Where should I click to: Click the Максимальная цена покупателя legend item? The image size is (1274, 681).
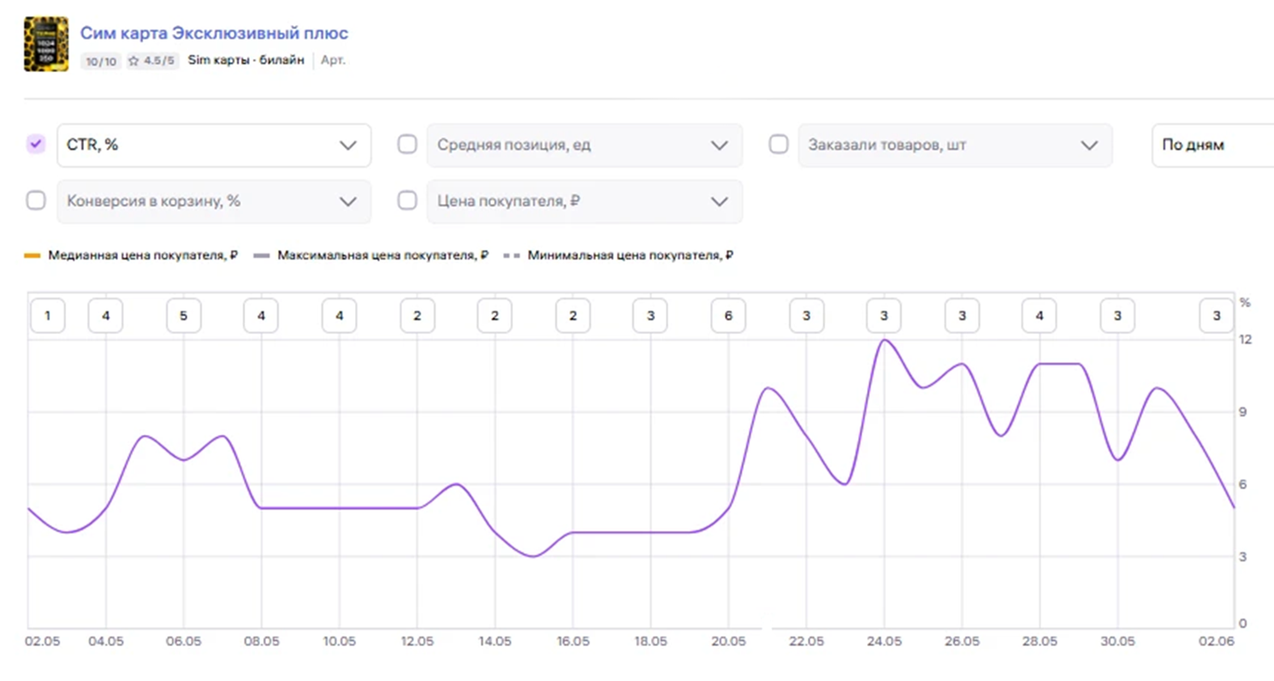point(371,255)
